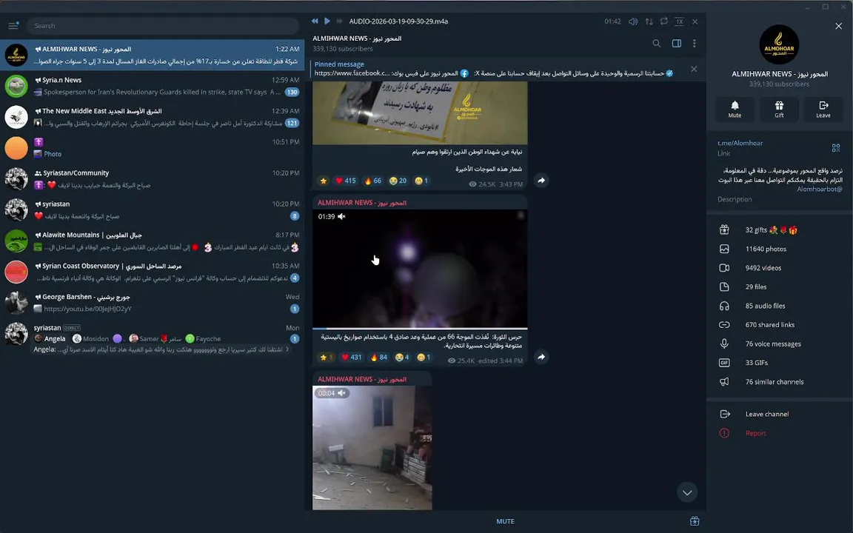This screenshot has height=533, width=853.
Task: Open chat with orange circle avatar
Action: 153,148
